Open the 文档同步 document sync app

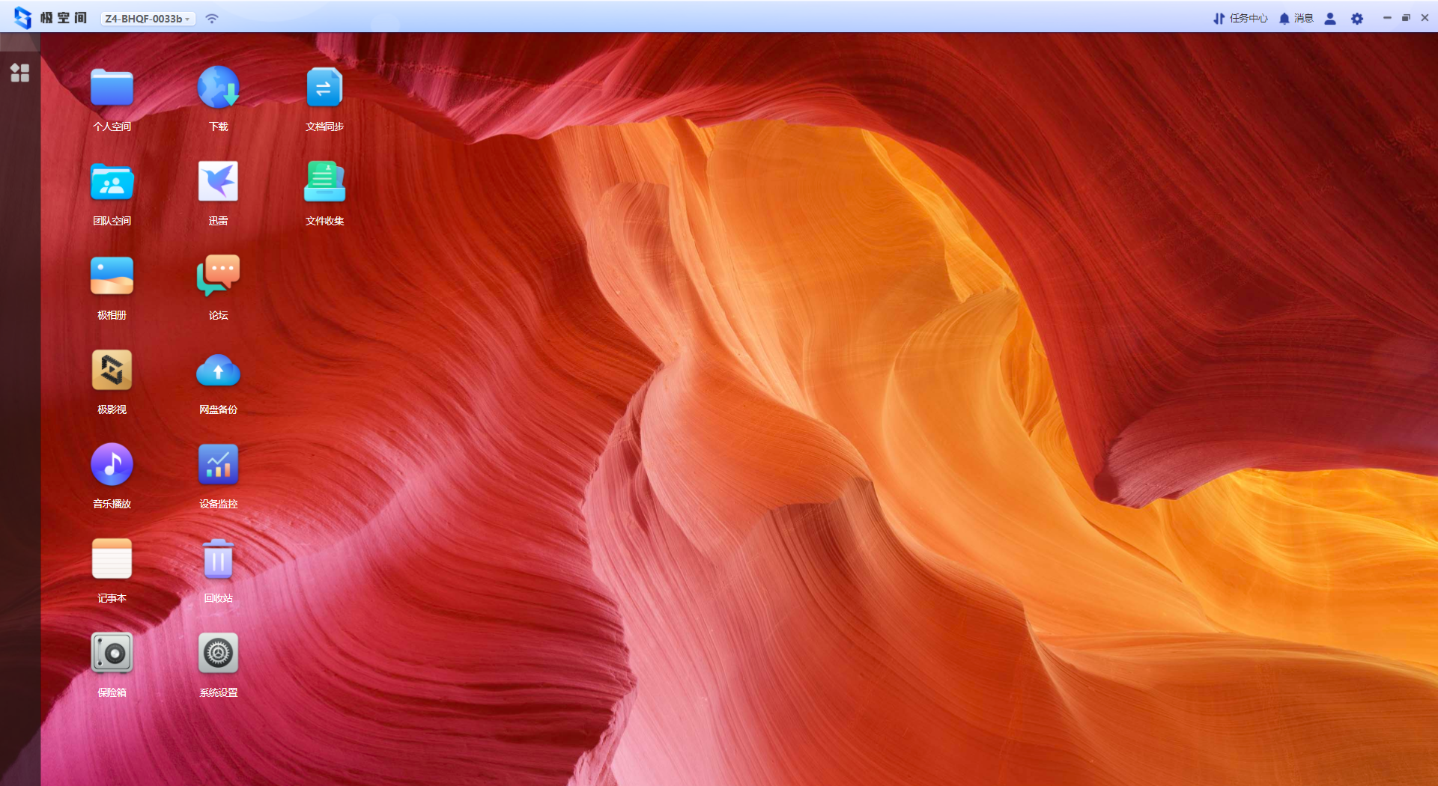(x=324, y=88)
